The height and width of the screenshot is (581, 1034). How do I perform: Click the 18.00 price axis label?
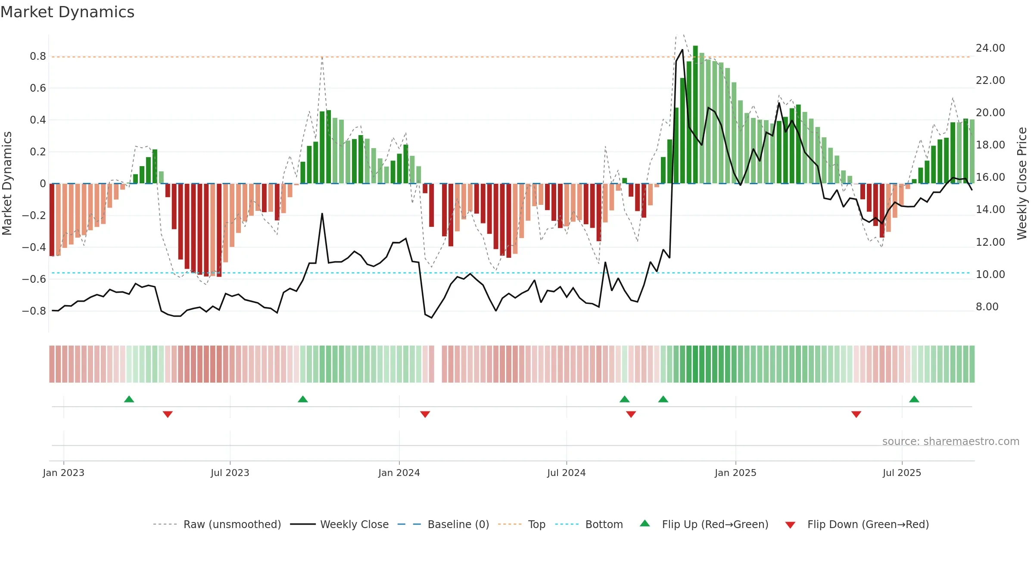[x=990, y=145]
